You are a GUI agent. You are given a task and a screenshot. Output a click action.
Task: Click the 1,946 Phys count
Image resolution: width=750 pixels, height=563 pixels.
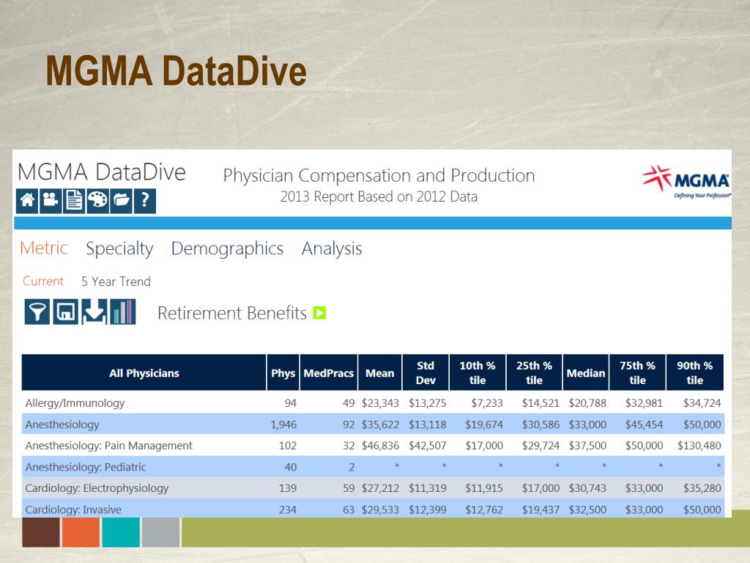coord(283,424)
